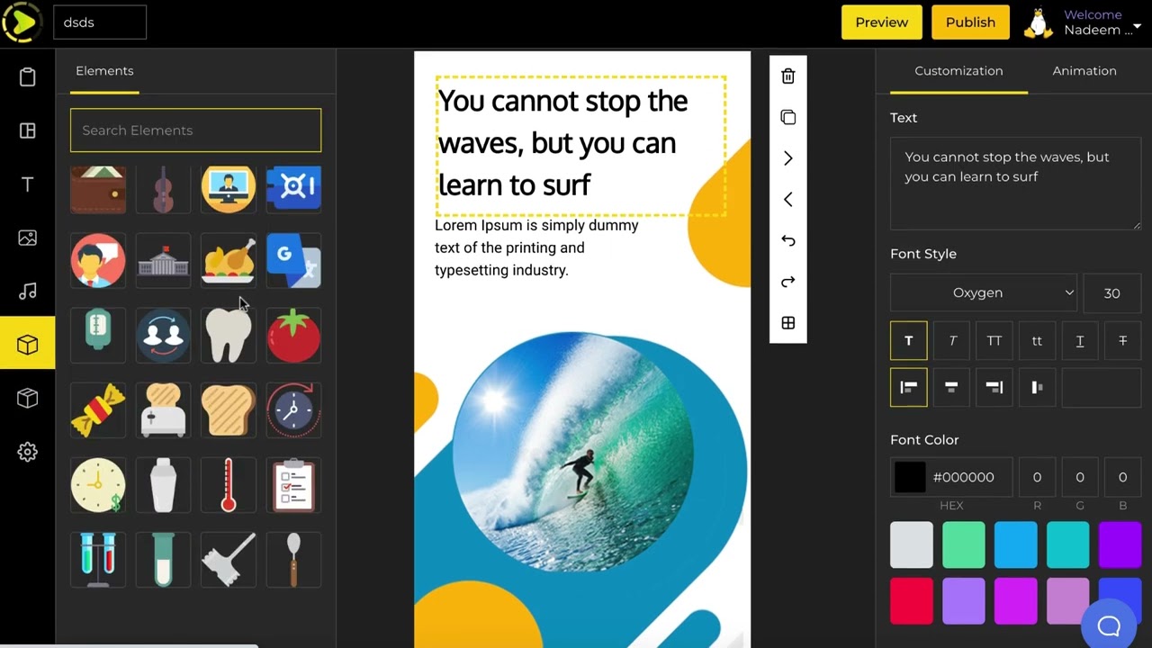
Task: Switch to the Customization tab
Action: 958,71
